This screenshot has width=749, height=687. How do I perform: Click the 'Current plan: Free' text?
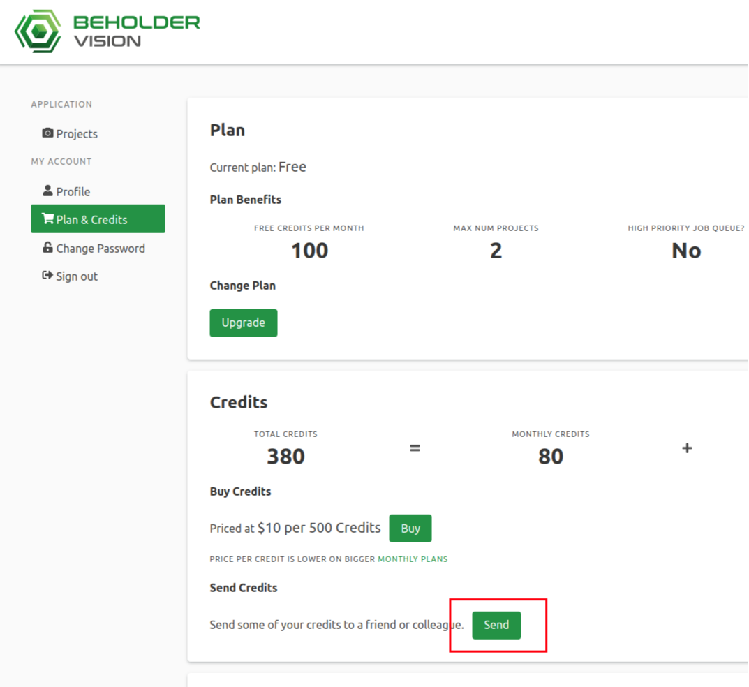[x=258, y=167]
